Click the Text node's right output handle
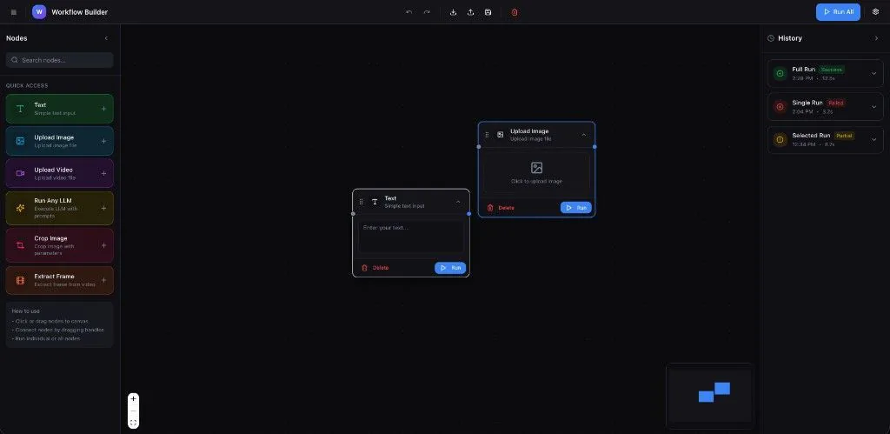Image resolution: width=890 pixels, height=434 pixels. 468,214
